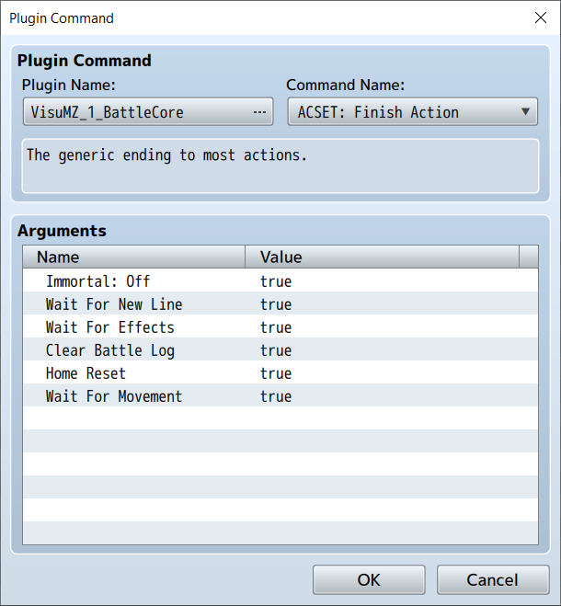Select the Home Reset argument row
Viewport: 561px width, 606px height.
86,373
